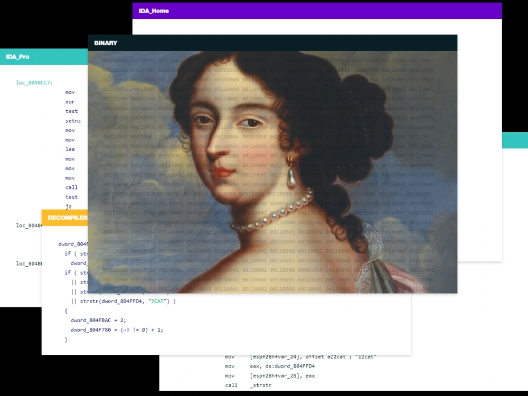Select the xor instruction mnemonic
This screenshot has width=528, height=396.
69,102
